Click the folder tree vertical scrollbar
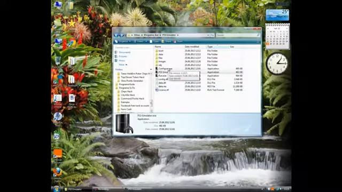This screenshot has width=342, height=192. (x=151, y=103)
